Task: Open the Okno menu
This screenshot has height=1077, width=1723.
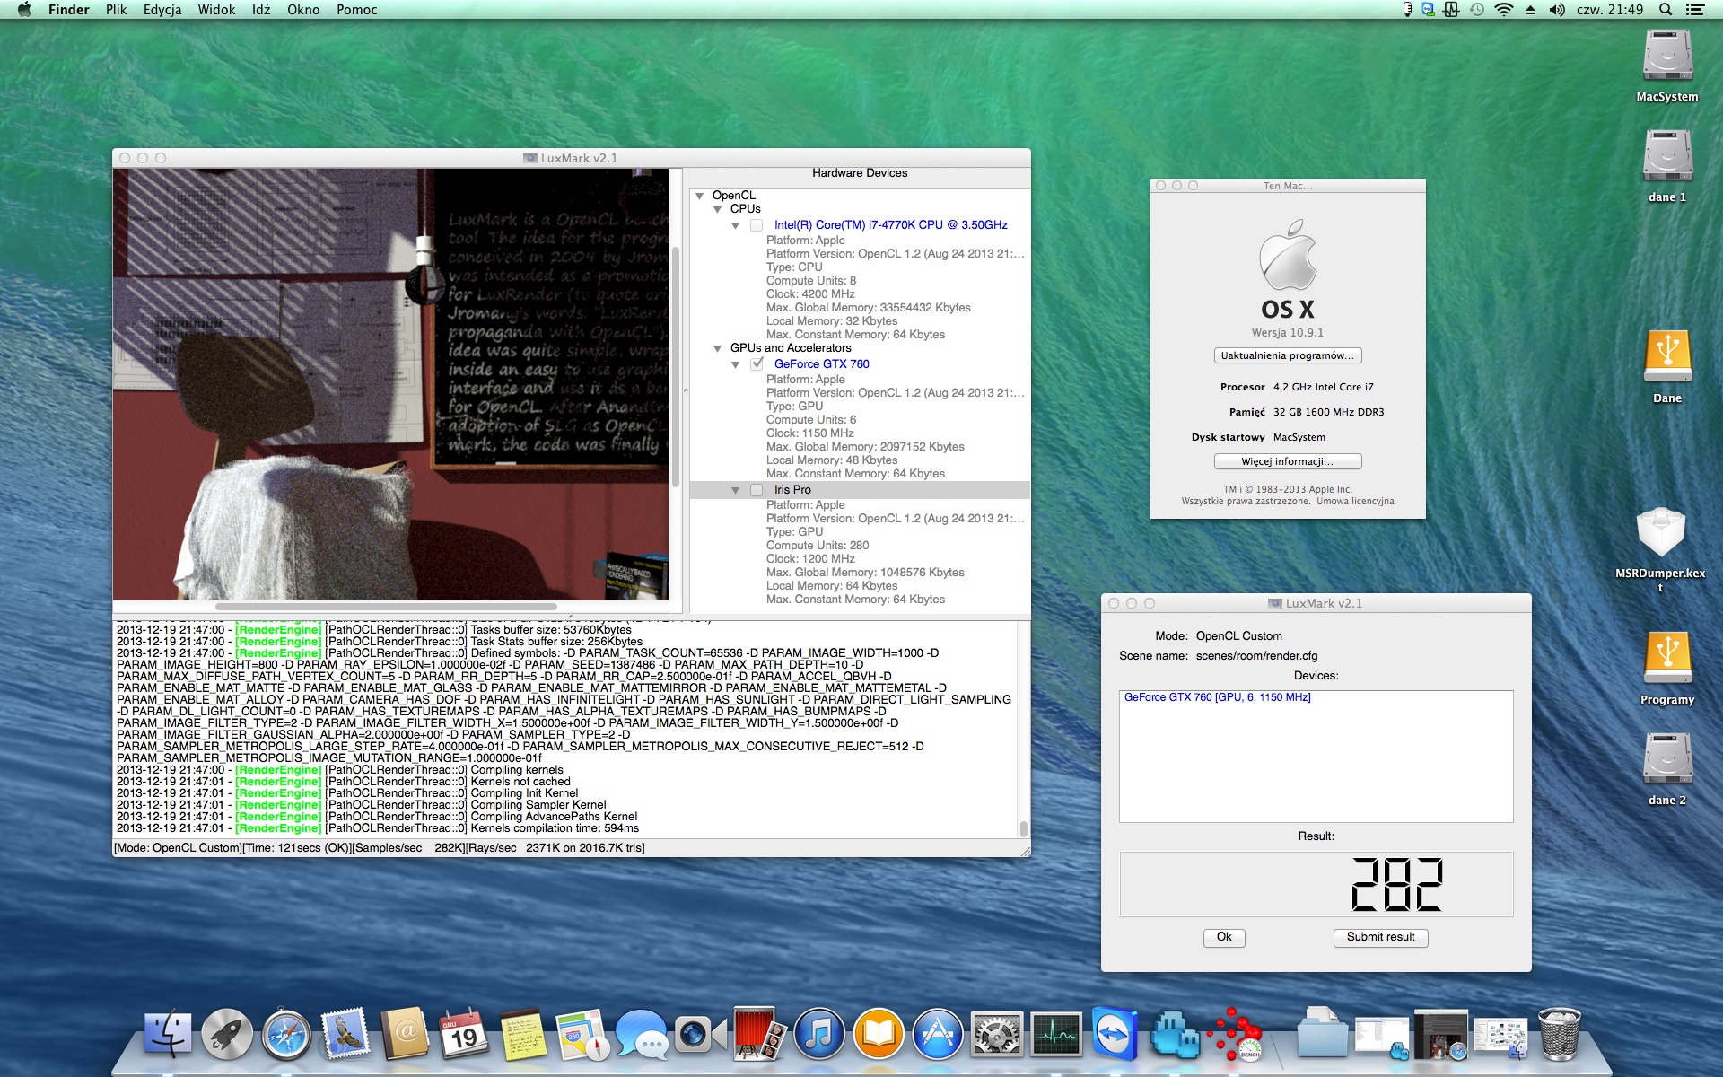Action: click(303, 10)
